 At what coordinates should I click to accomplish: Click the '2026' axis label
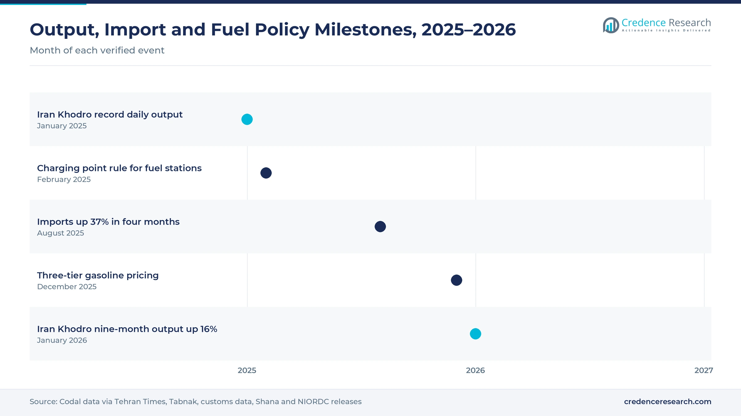click(x=475, y=370)
